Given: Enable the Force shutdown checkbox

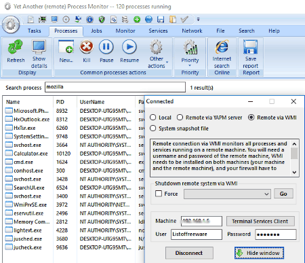Looking at the screenshot, I should 159,194.
